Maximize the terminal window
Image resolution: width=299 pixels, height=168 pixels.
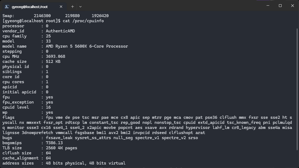tap(280, 6)
